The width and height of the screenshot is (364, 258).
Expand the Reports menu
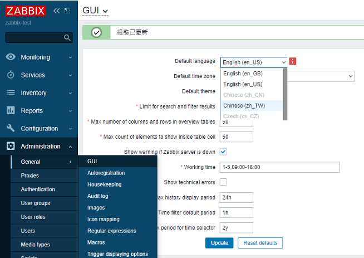(x=39, y=111)
